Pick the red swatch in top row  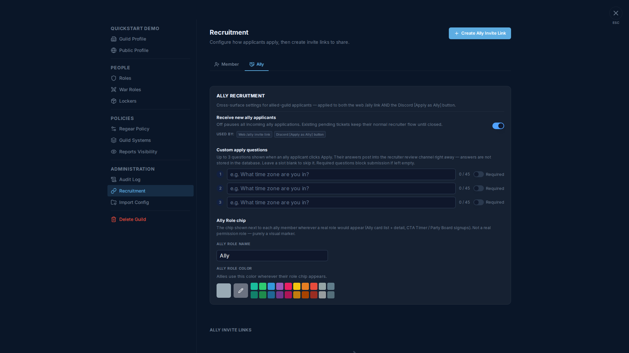tap(314, 286)
